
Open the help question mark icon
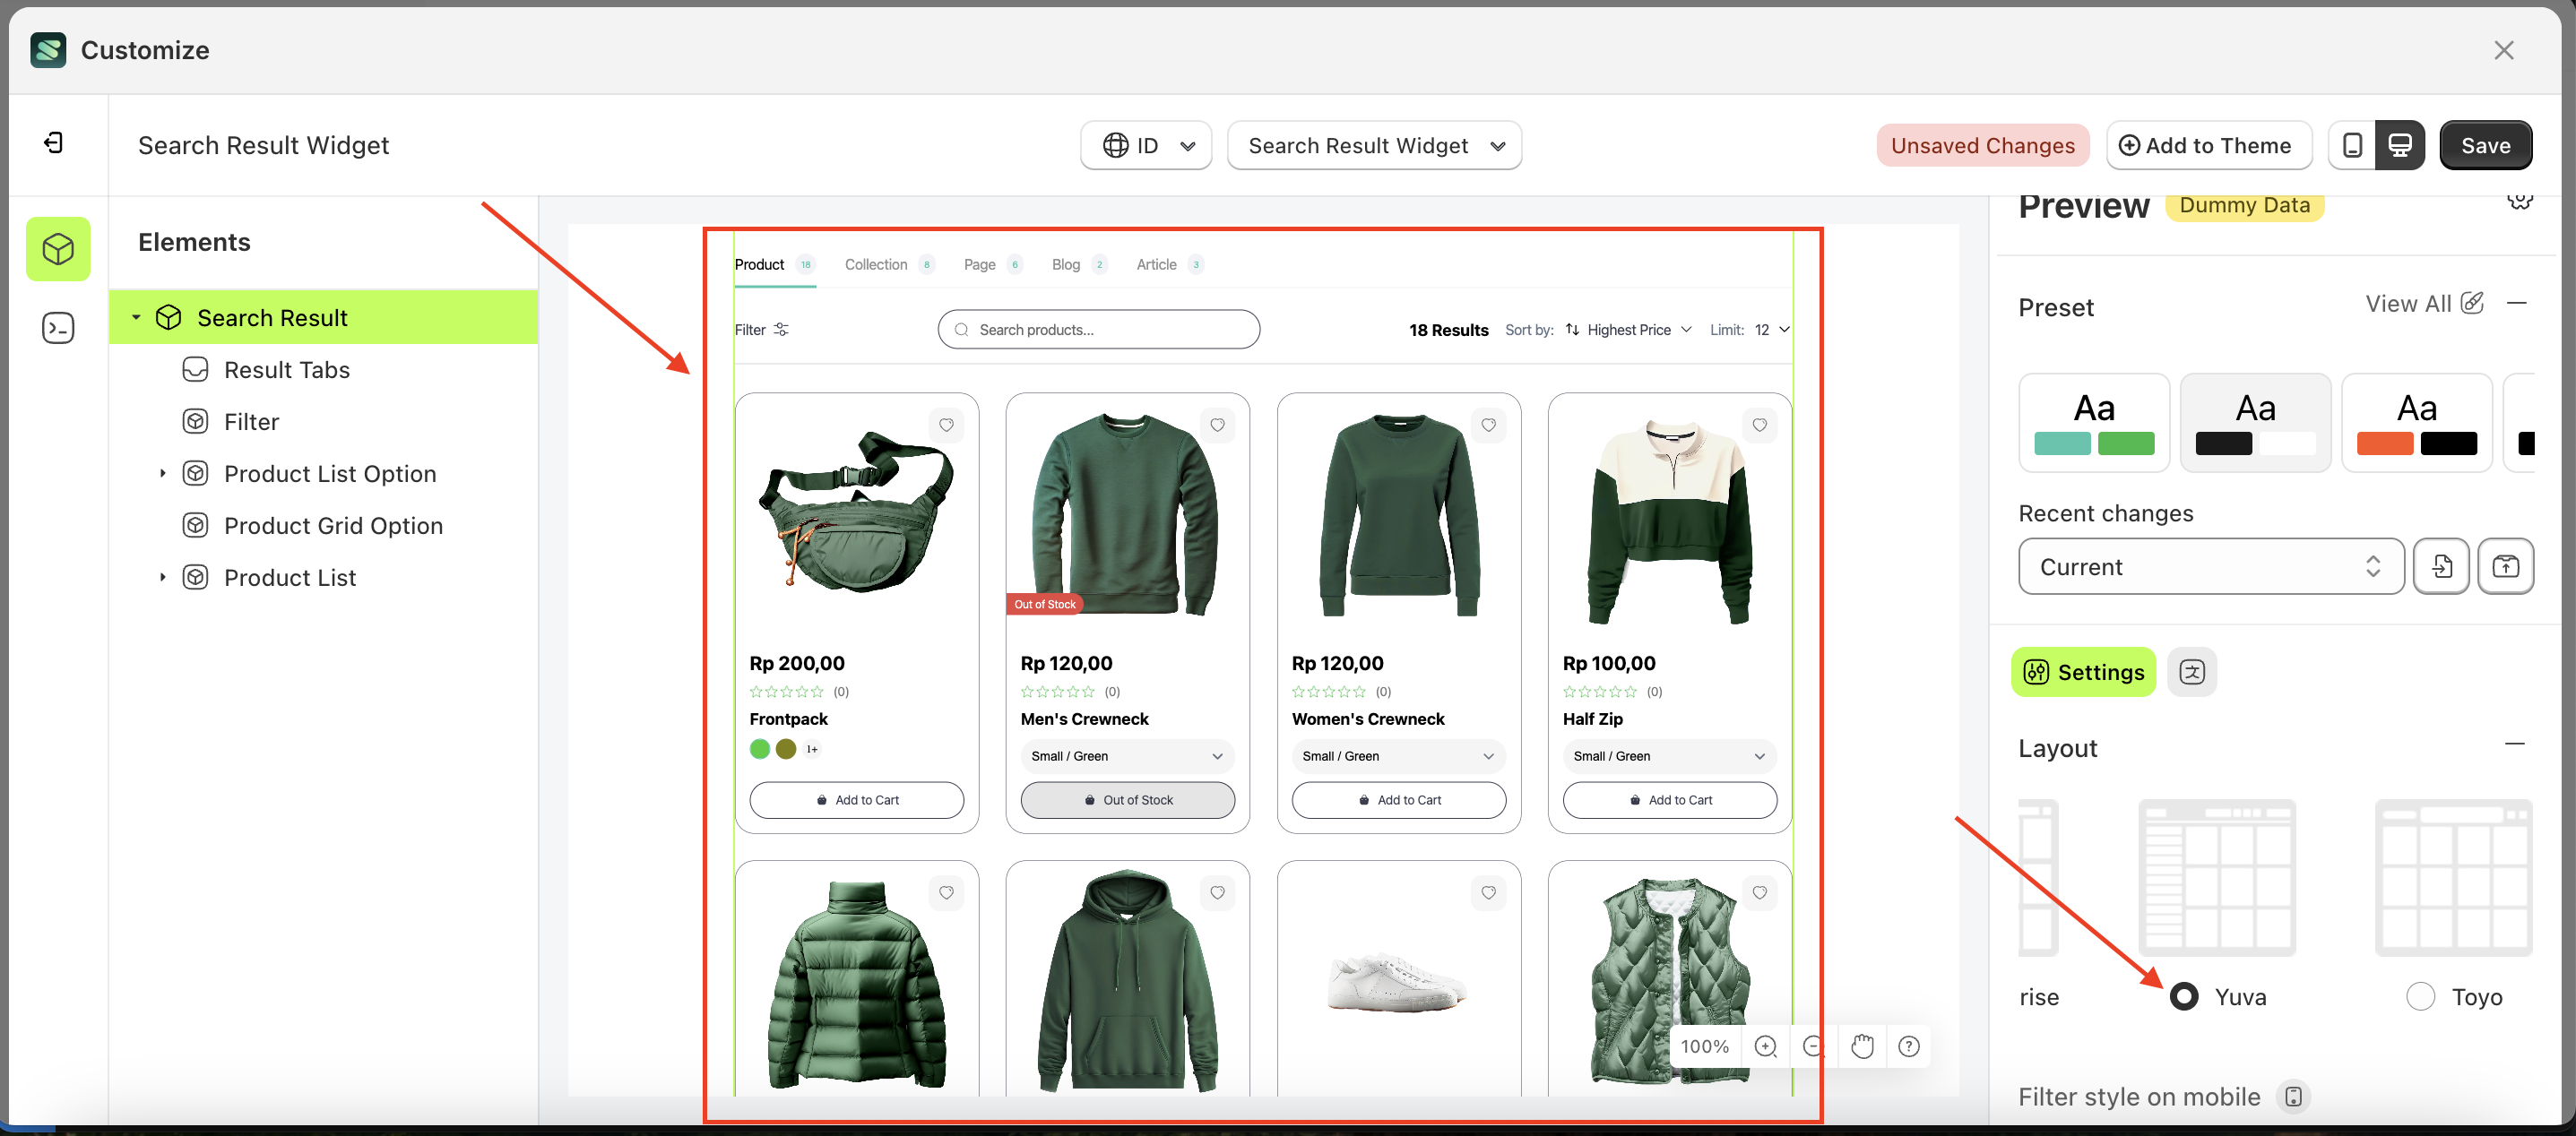1908,1046
